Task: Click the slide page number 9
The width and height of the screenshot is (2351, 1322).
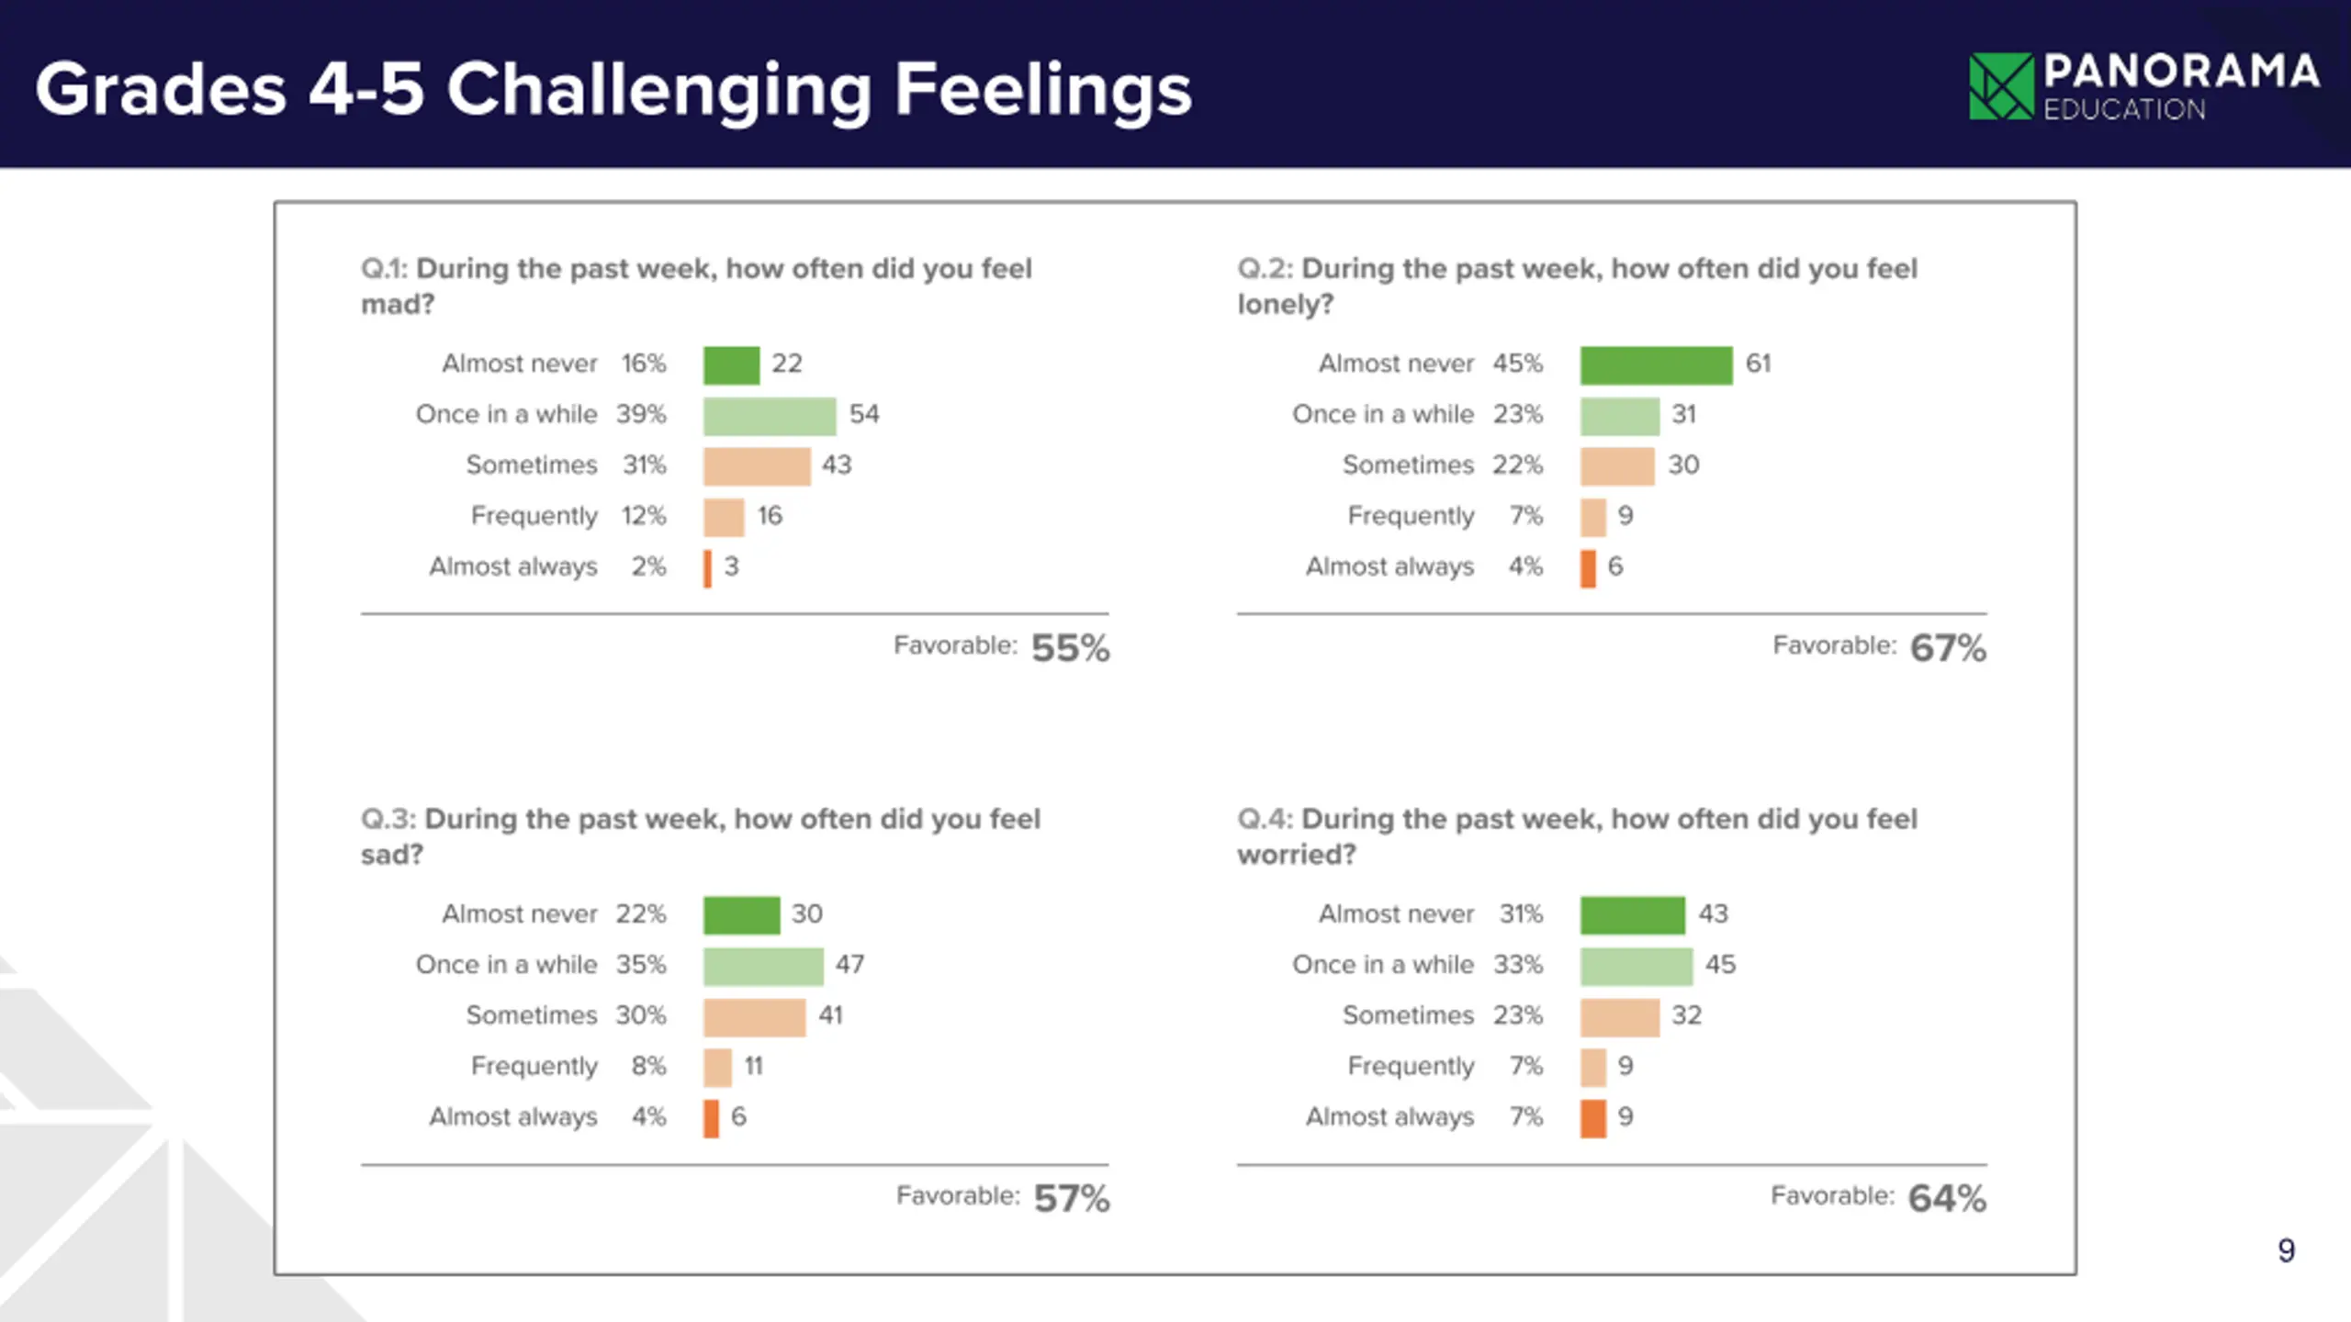Action: point(2286,1249)
